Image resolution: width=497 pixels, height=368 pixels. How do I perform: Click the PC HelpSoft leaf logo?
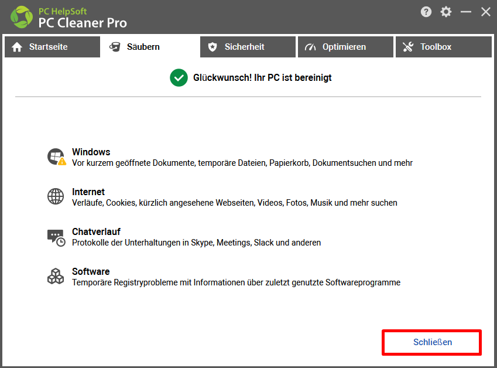pyautogui.click(x=22, y=17)
